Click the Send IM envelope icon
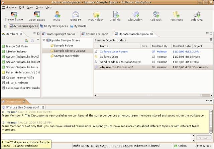 pyautogui.click(x=76, y=14)
